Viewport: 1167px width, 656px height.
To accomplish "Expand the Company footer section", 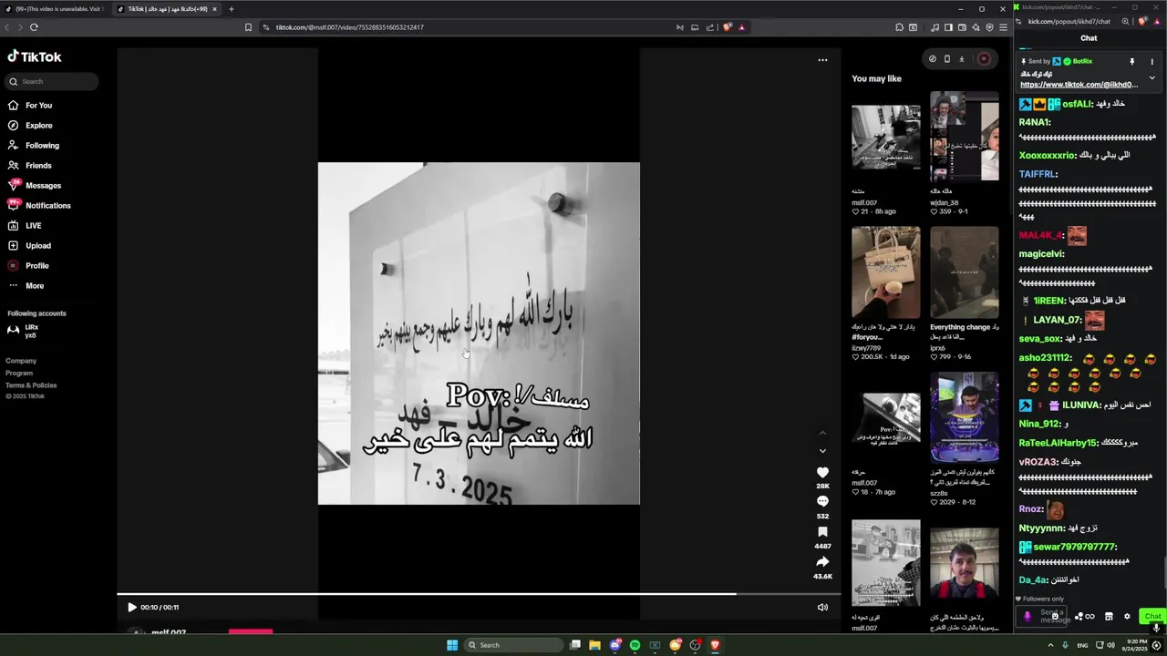I will click(21, 361).
